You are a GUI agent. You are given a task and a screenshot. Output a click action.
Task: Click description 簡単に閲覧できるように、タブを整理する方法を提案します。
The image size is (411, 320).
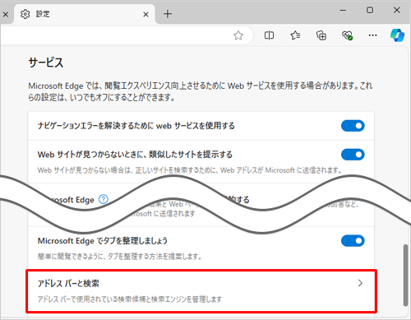click(120, 257)
